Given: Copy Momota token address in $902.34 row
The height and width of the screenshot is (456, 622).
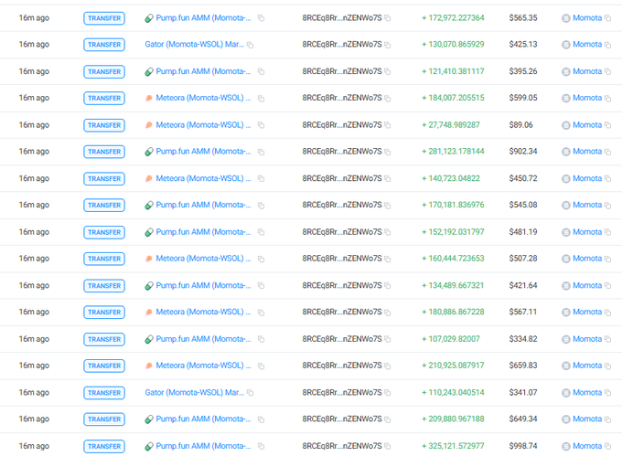Looking at the screenshot, I should coord(607,152).
